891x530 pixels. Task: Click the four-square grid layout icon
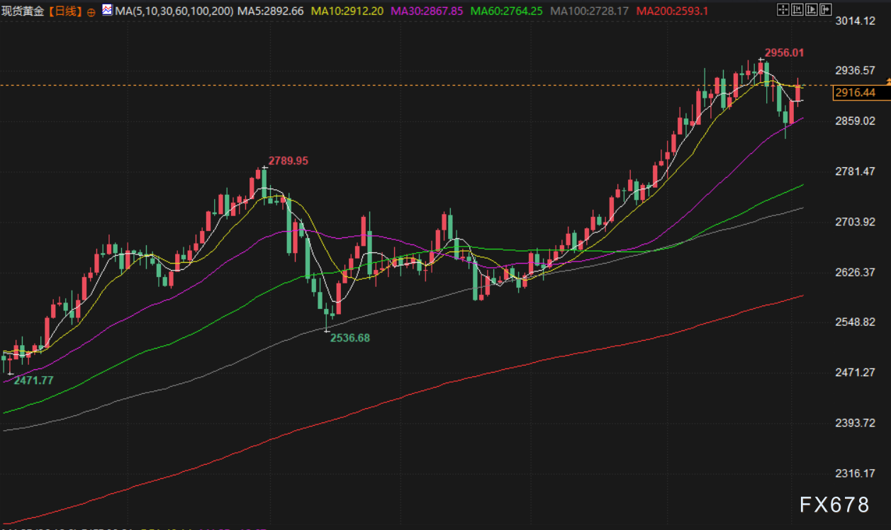(x=783, y=10)
